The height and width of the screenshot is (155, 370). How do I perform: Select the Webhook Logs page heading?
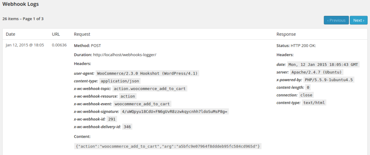[x=21, y=4]
